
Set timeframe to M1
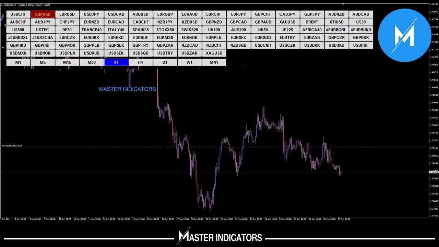pyautogui.click(x=18, y=62)
